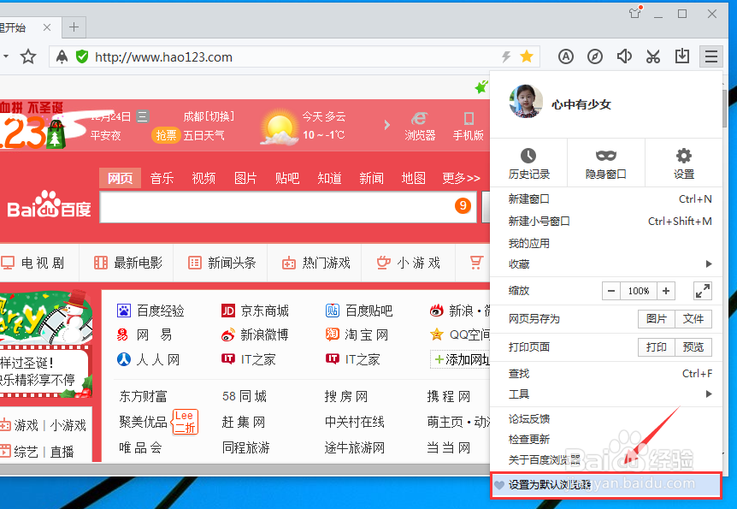The image size is (737, 509).
Task: Click the 预览 print preview button
Action: click(693, 347)
